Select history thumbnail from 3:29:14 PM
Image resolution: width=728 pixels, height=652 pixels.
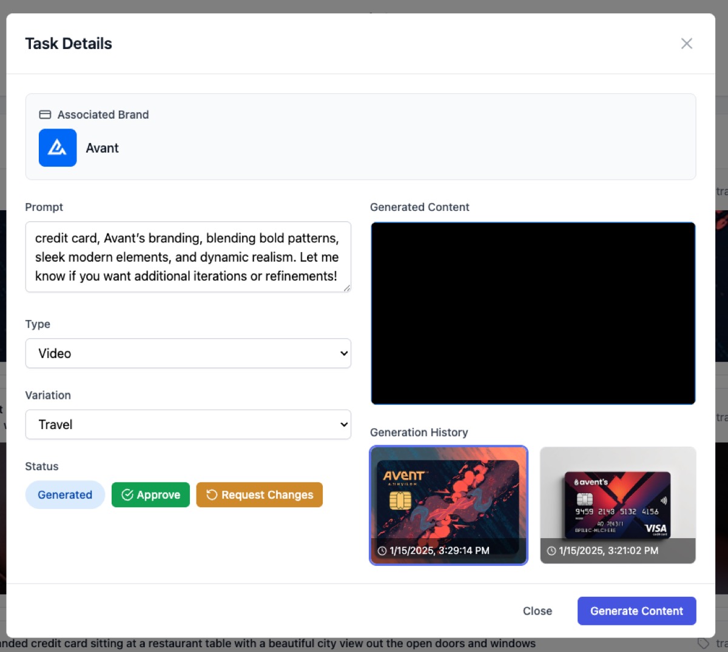point(448,505)
